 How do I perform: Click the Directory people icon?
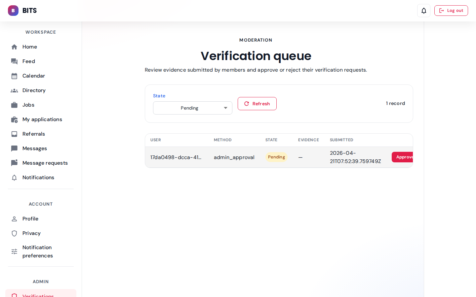(x=14, y=90)
